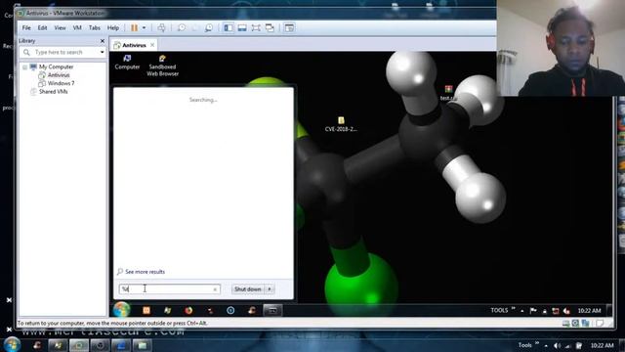Image resolution: width=625 pixels, height=352 pixels.
Task: Click the host clock showing 10:22 AM
Action: tap(603, 345)
